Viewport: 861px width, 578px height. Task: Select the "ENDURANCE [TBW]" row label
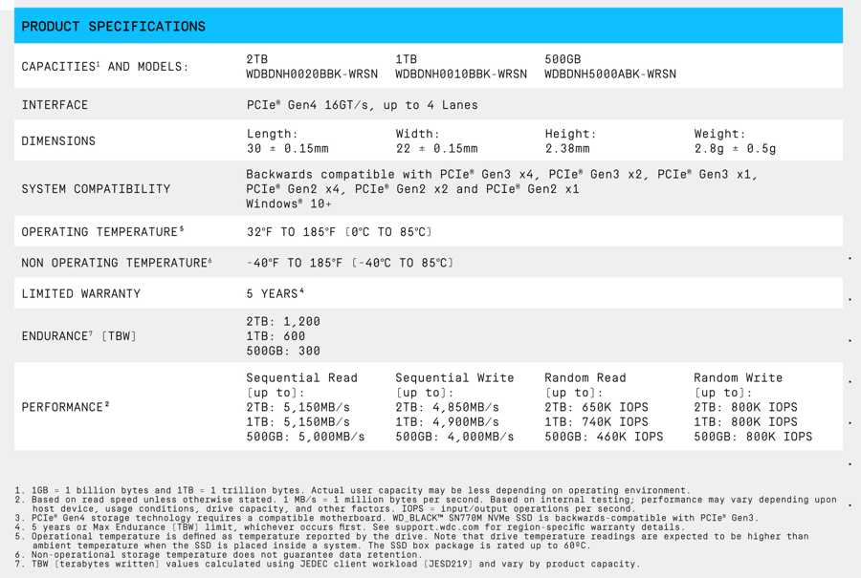pyautogui.click(x=78, y=335)
